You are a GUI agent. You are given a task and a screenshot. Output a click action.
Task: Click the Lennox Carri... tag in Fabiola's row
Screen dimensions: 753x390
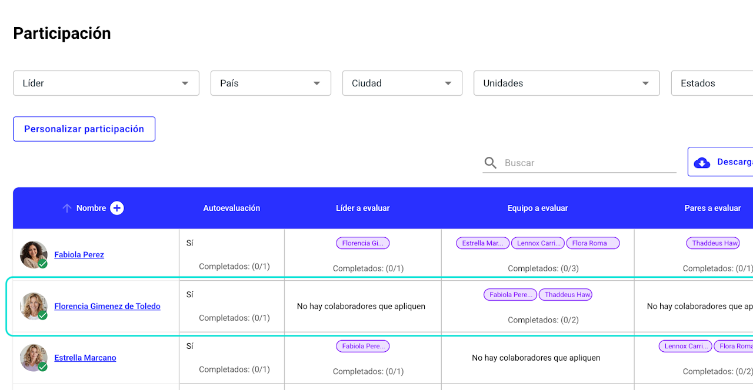pyautogui.click(x=538, y=243)
